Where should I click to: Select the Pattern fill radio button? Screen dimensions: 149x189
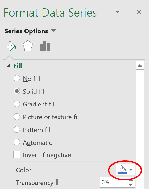[x=17, y=129]
